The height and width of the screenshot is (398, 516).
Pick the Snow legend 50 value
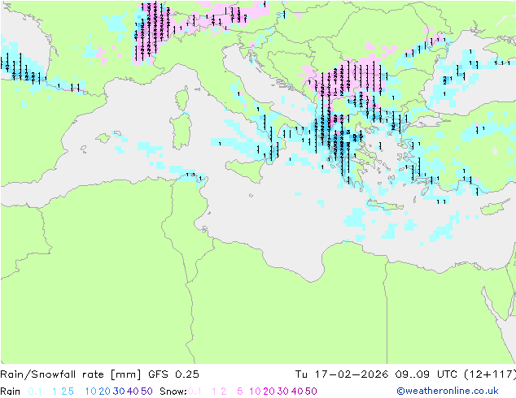coord(311,392)
